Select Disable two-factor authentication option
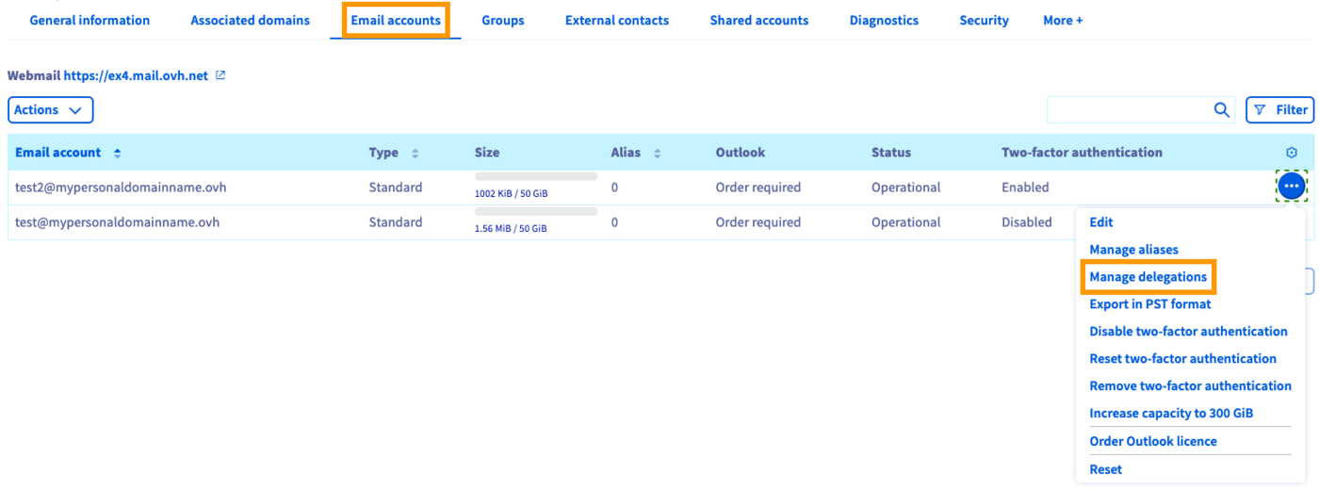This screenshot has height=490, width=1319. tap(1188, 332)
